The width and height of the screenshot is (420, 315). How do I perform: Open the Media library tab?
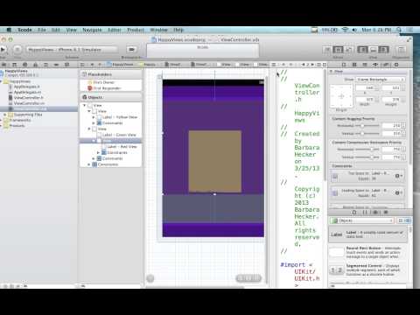(386, 213)
